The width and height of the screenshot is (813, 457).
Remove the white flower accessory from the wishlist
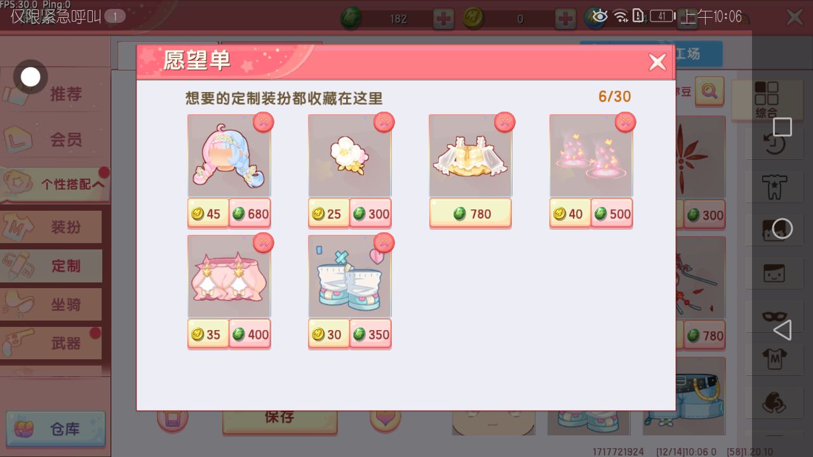[384, 122]
